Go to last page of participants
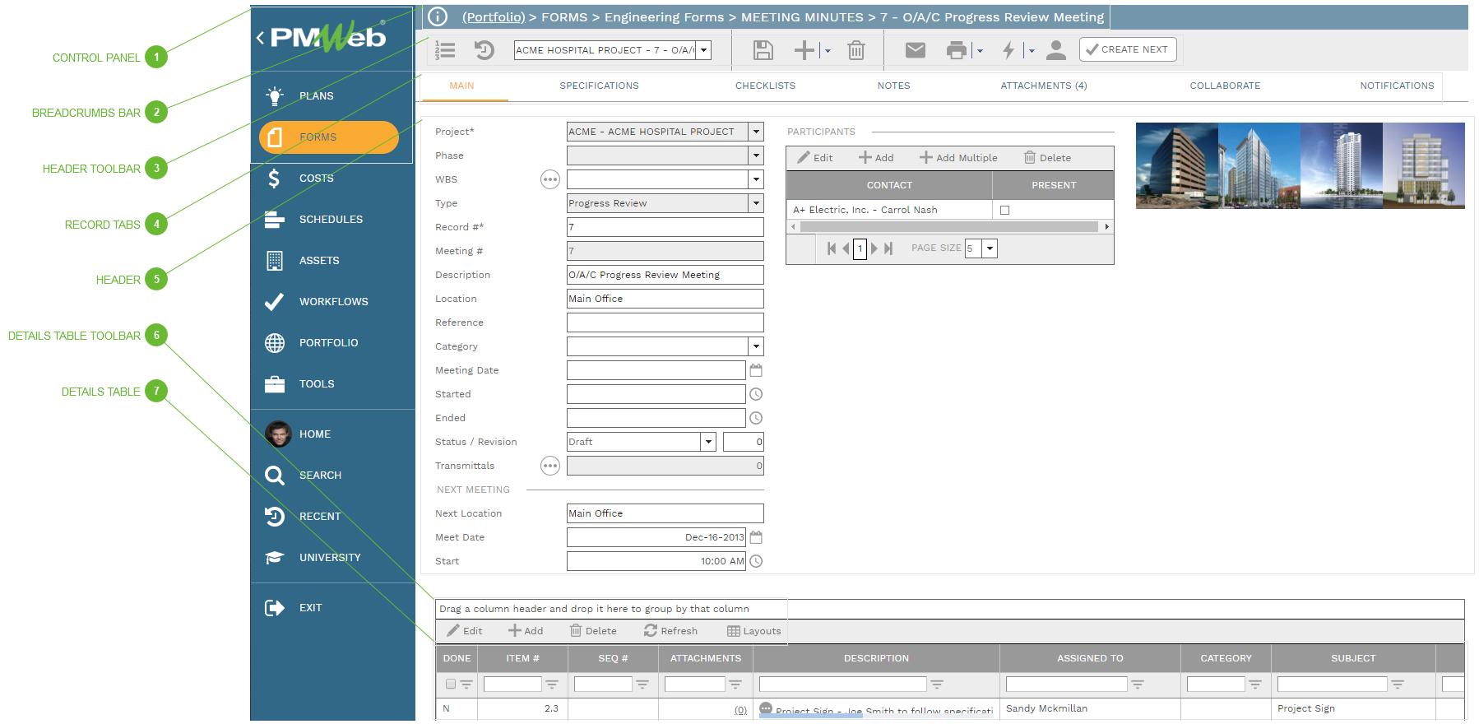1479x724 pixels. tap(888, 248)
